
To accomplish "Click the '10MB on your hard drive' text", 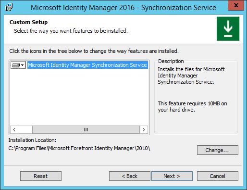I will pos(193,107).
